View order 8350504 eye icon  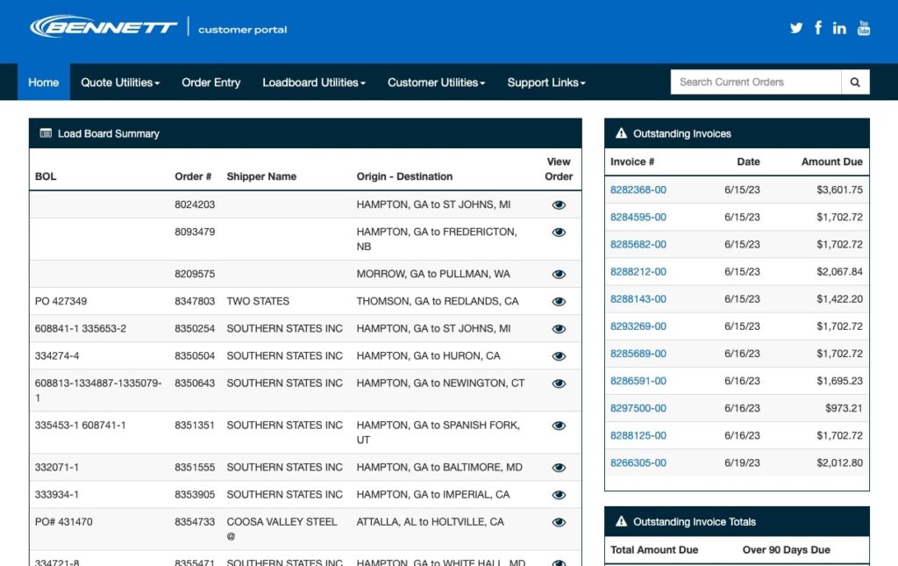(x=559, y=356)
